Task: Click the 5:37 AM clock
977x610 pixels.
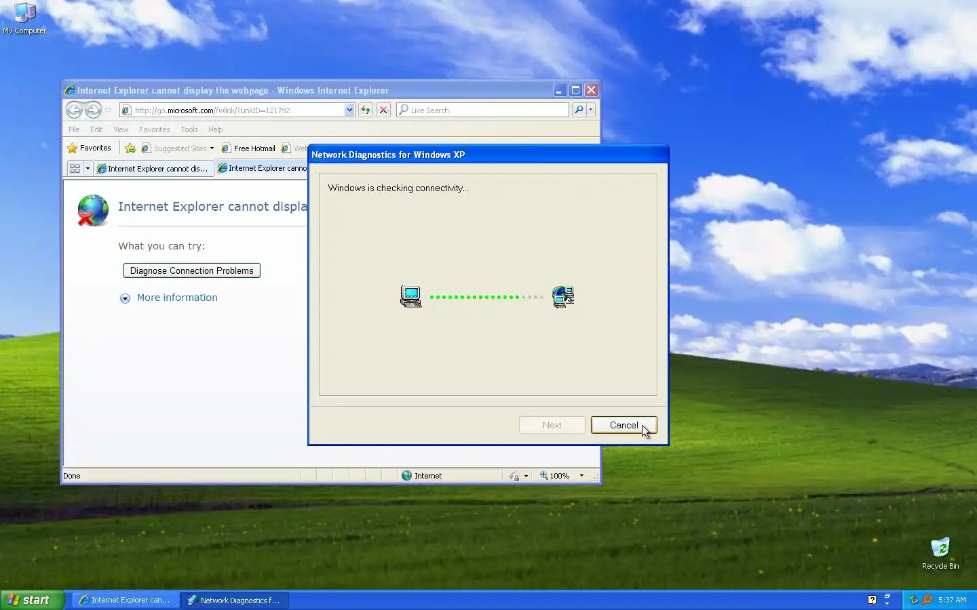Action: coord(952,600)
